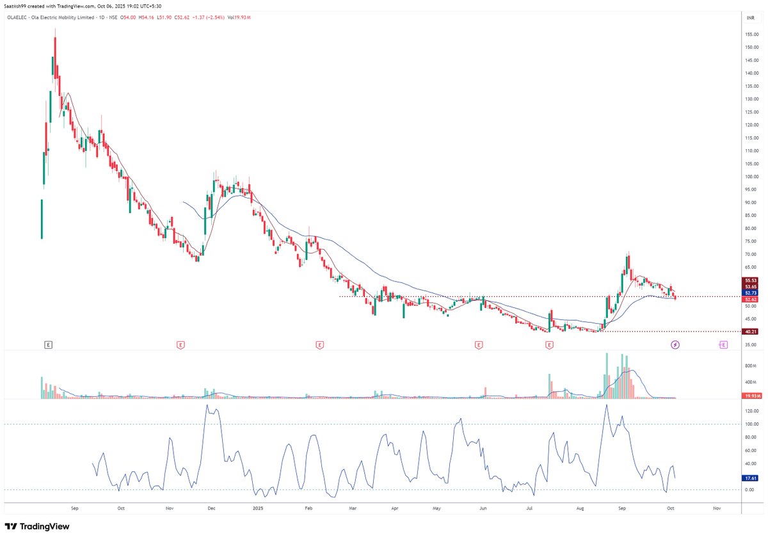Click the earnings "E" marker beneath June
The height and width of the screenshot is (539, 768).
477,344
